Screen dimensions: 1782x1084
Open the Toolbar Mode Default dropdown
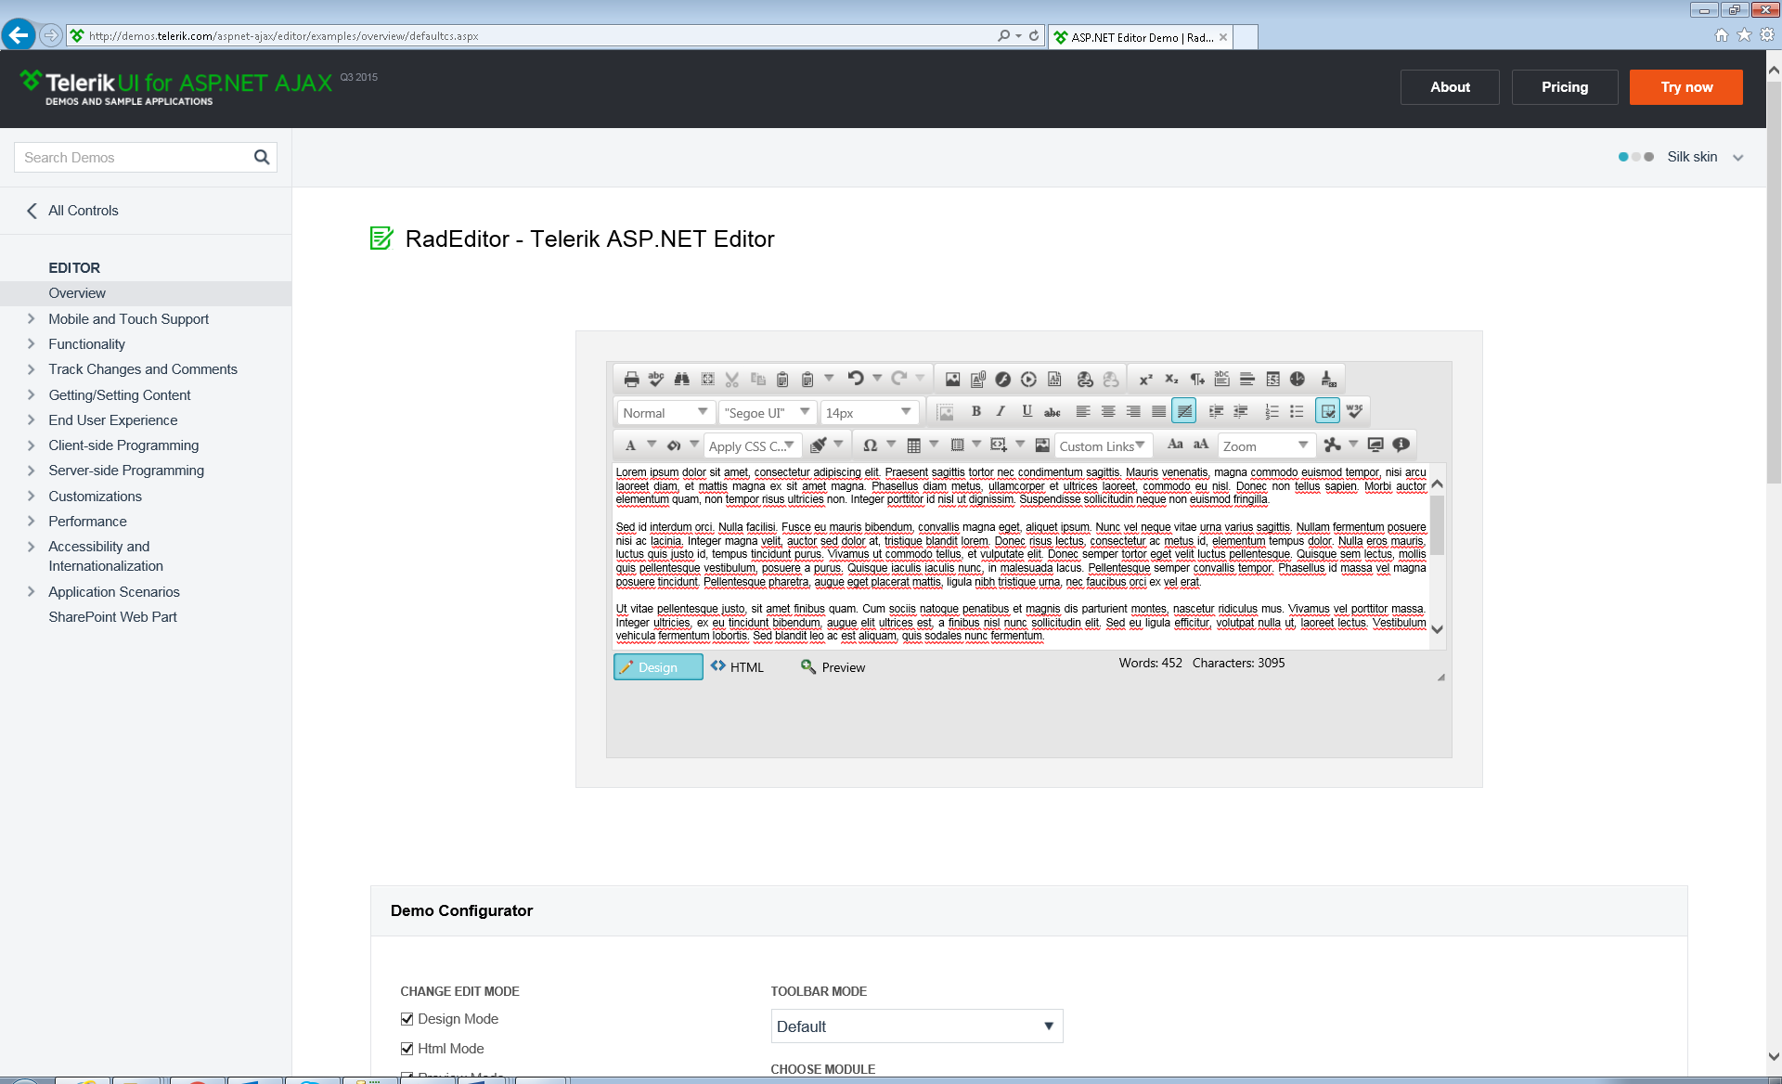point(916,1026)
